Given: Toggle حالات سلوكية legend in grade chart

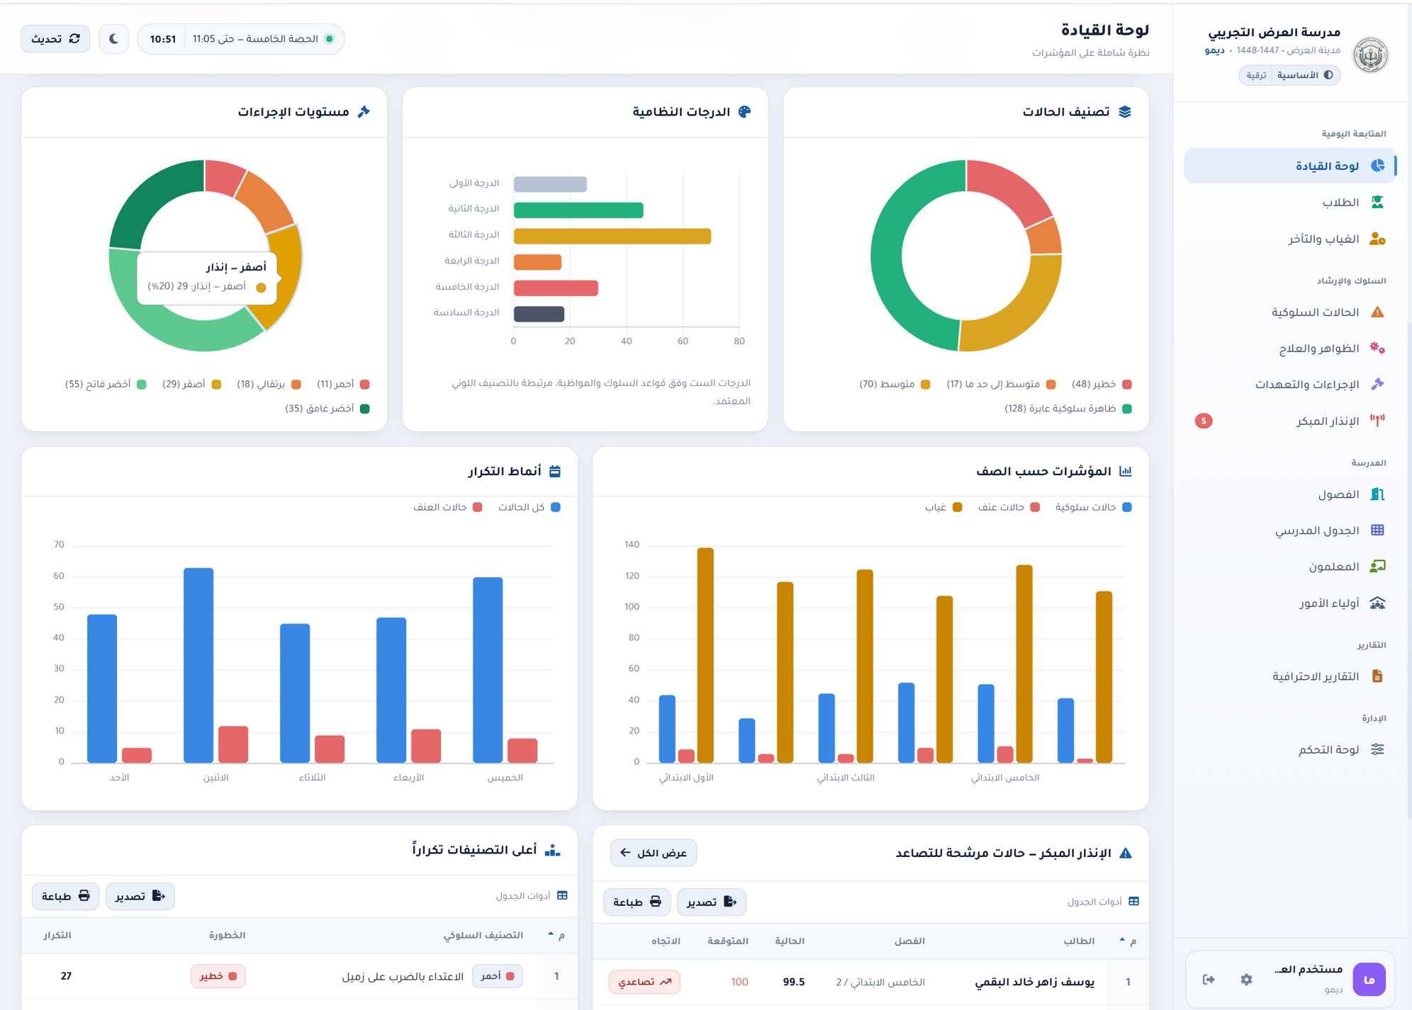Looking at the screenshot, I should 1093,507.
